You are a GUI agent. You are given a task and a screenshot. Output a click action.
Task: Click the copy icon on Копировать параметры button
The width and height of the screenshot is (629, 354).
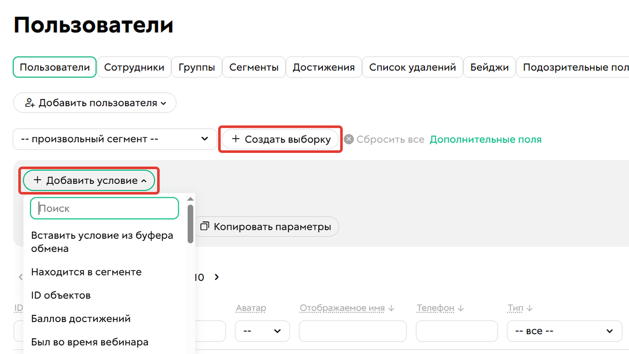click(204, 226)
